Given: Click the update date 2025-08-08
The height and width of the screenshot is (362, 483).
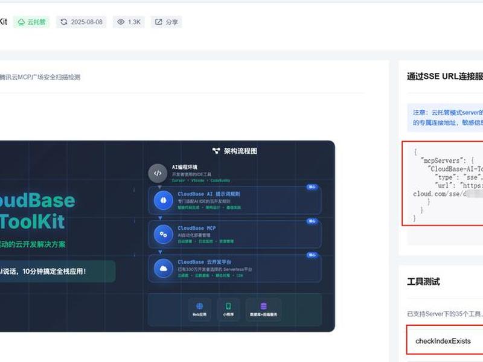Looking at the screenshot, I should point(86,22).
